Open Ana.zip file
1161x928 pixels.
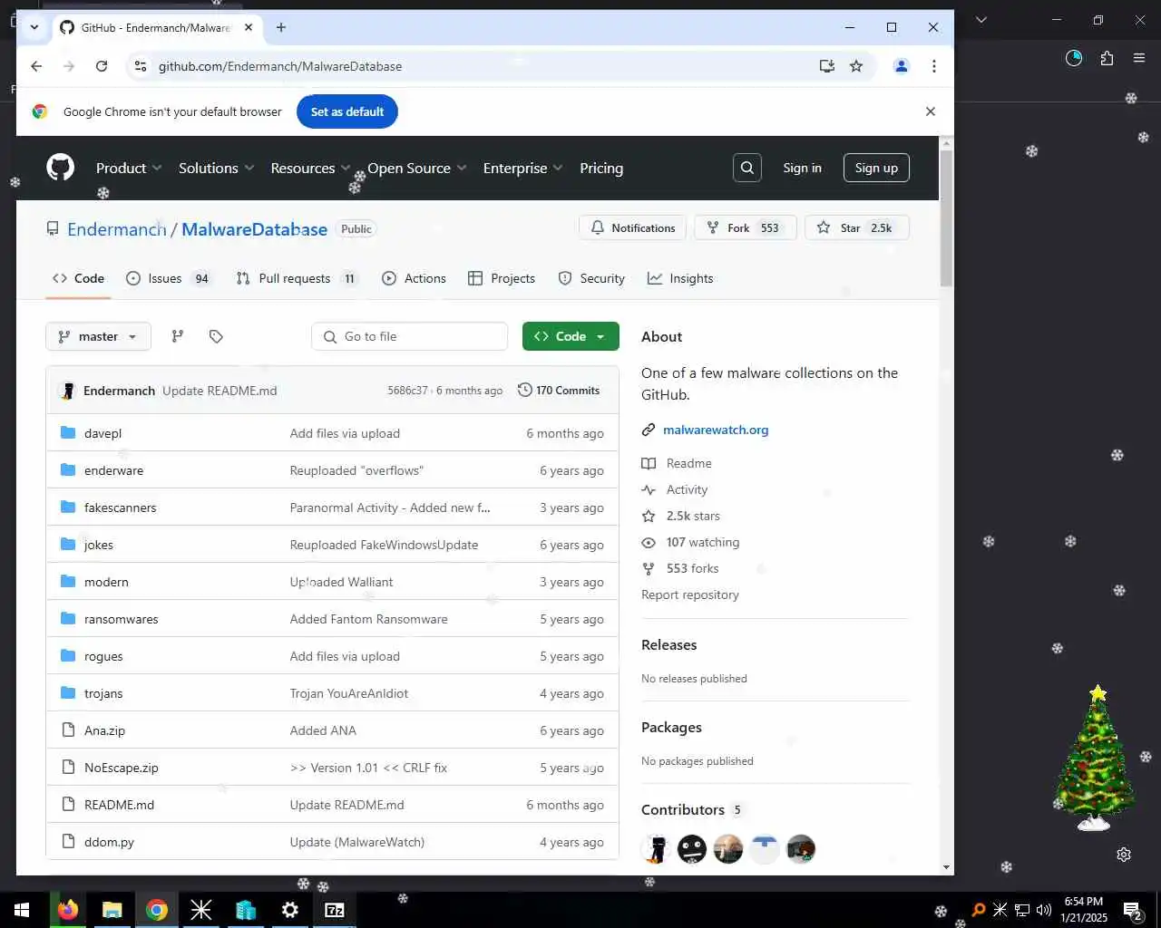coord(104,730)
